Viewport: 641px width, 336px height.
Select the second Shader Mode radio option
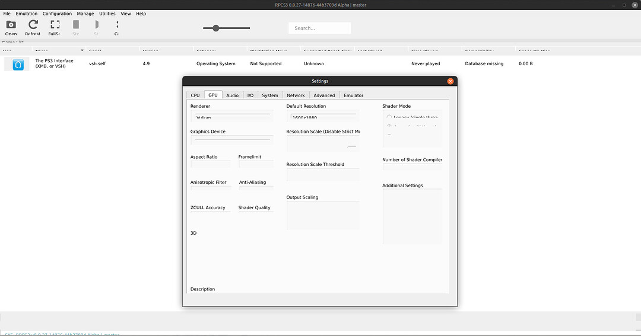pos(389,127)
